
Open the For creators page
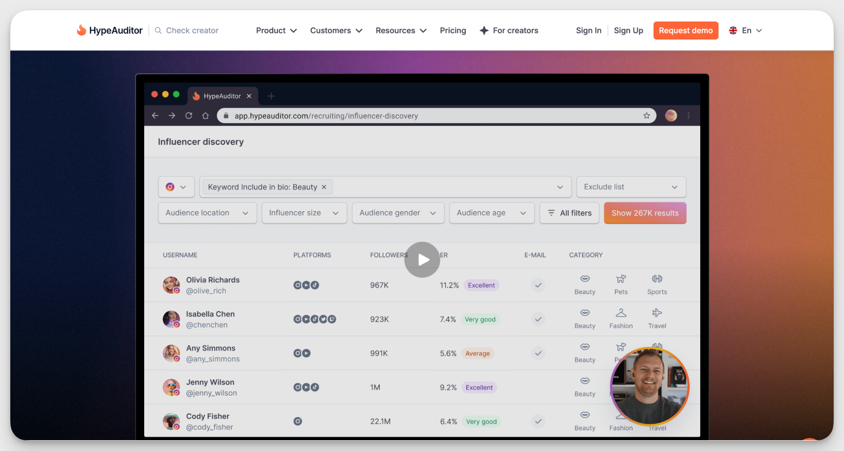(x=509, y=30)
